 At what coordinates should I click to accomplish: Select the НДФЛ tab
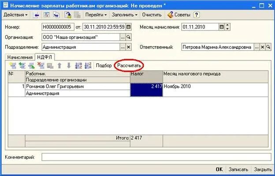(x=45, y=57)
